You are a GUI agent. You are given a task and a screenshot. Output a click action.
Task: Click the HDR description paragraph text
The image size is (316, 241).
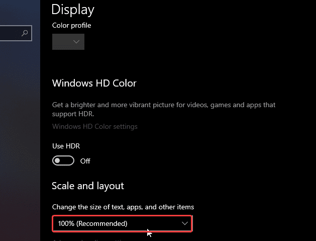point(164,109)
